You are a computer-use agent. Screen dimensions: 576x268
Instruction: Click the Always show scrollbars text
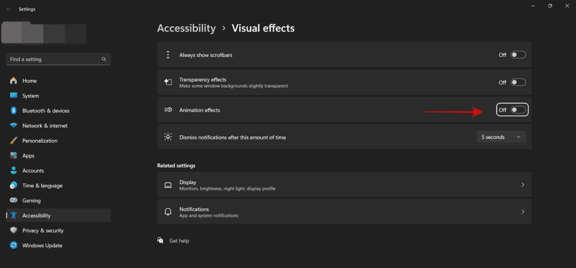pyautogui.click(x=206, y=55)
